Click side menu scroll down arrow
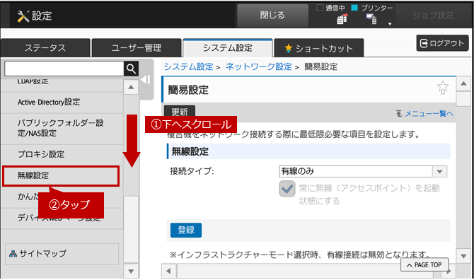Image resolution: width=474 pixels, height=280 pixels. point(131,271)
